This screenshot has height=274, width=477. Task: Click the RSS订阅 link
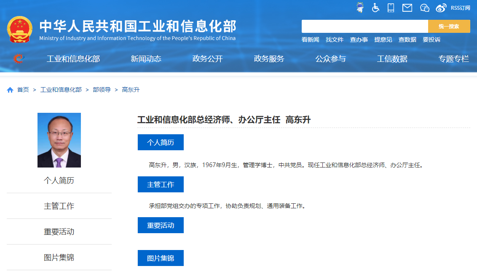tap(460, 8)
